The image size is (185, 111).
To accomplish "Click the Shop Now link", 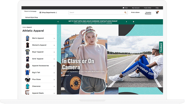I will point(66,75).
